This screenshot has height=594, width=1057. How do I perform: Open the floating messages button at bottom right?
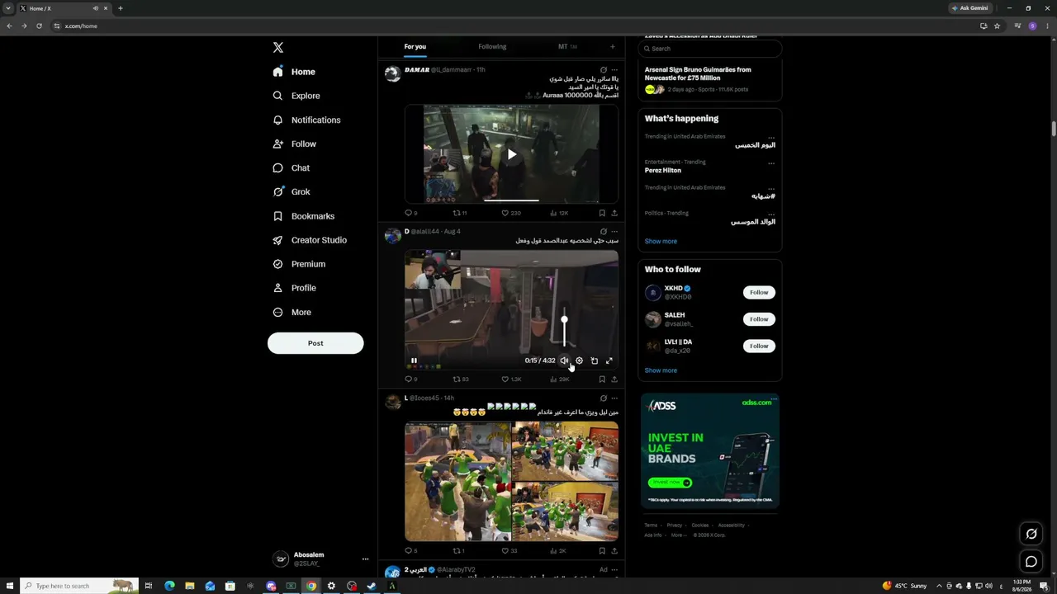coord(1031,562)
